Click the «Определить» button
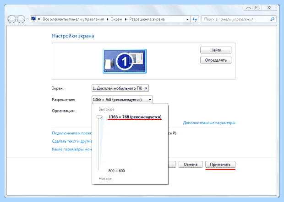The height and width of the screenshot is (202, 284). pos(216,60)
